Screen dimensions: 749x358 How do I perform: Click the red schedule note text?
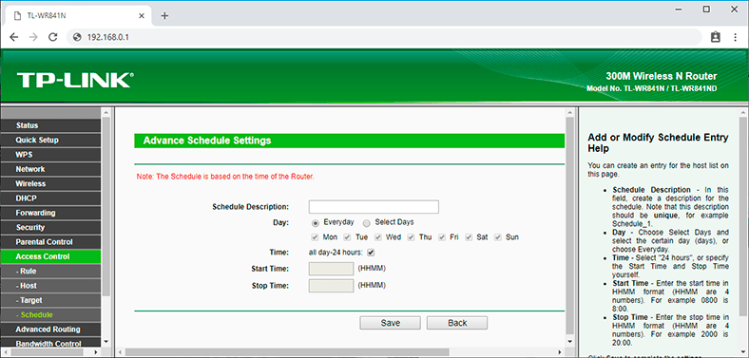pos(225,177)
